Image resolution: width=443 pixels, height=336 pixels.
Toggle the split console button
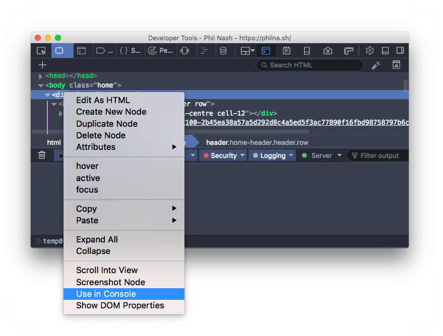coord(266,51)
